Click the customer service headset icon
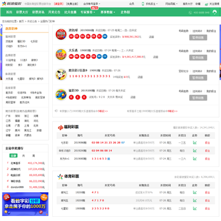 tap(215, 12)
